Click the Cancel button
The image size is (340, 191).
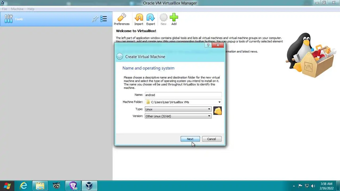[211, 139]
